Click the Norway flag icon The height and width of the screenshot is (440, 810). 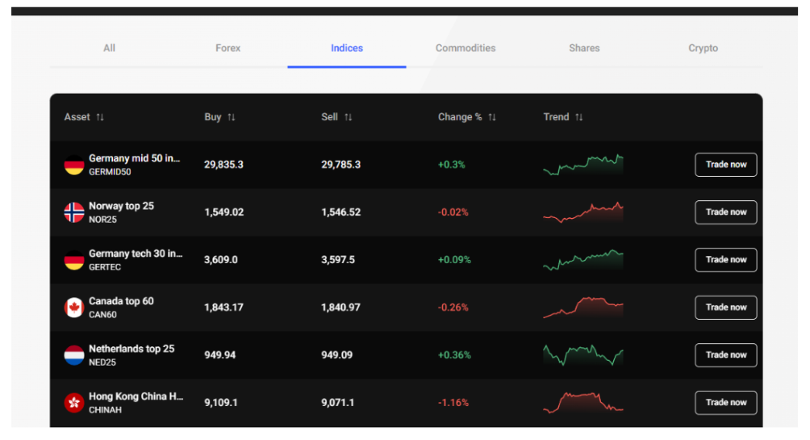74,212
